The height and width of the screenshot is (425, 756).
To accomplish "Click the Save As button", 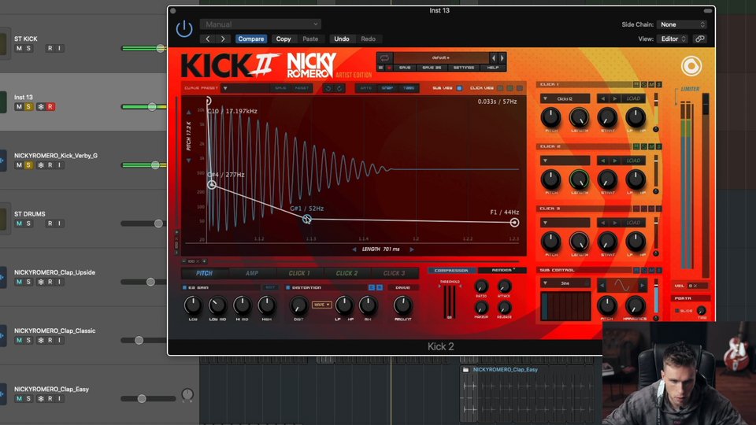I will point(432,68).
